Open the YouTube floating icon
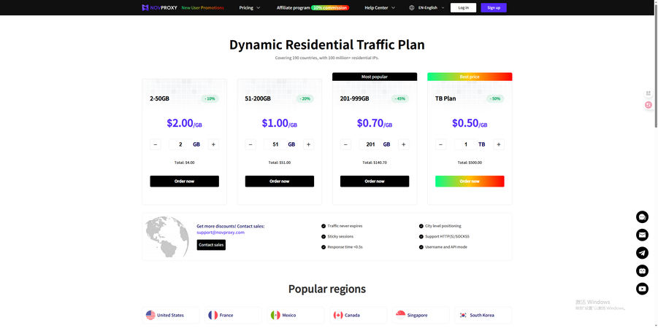This screenshot has width=658, height=328. [642, 289]
